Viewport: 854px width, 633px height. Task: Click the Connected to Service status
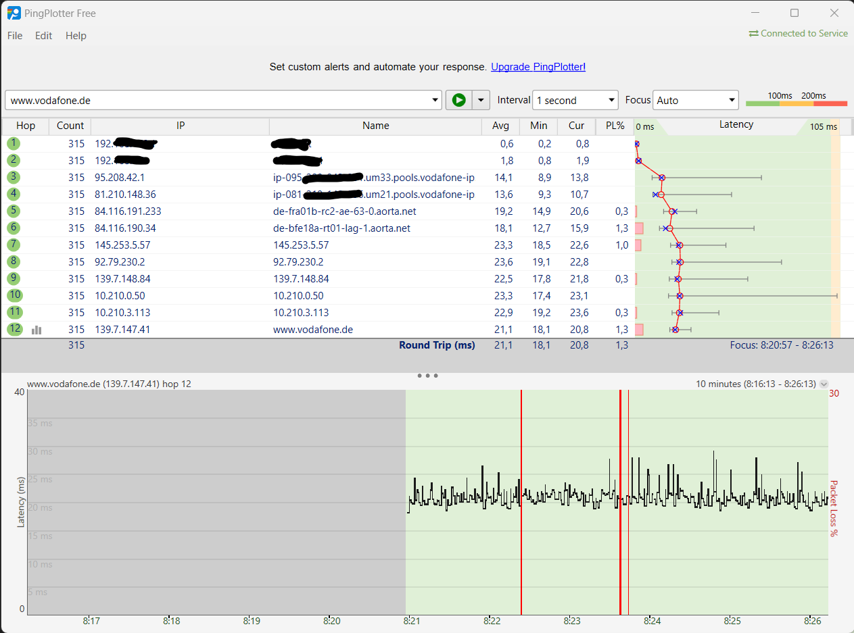click(x=798, y=33)
